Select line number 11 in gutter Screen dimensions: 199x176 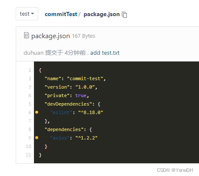(28, 155)
